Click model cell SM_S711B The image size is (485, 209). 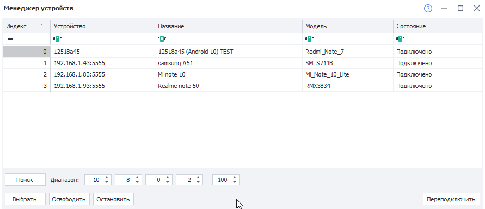coord(348,63)
